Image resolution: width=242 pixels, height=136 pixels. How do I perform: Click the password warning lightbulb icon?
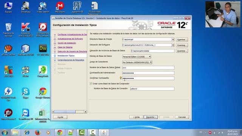(x=121, y=78)
